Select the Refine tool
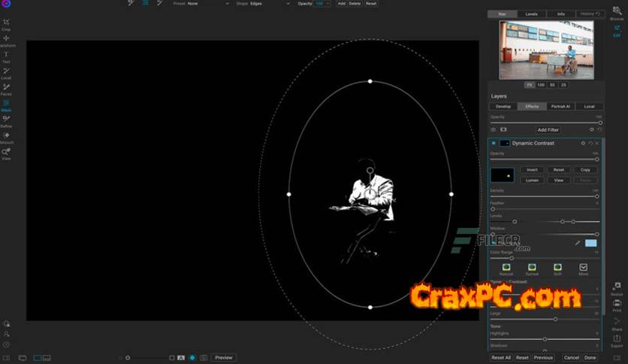 pos(6,120)
